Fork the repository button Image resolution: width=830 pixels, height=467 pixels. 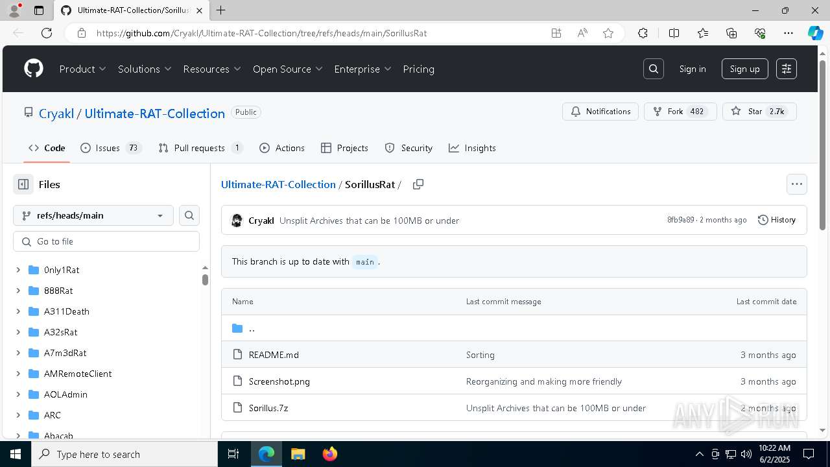(x=680, y=112)
